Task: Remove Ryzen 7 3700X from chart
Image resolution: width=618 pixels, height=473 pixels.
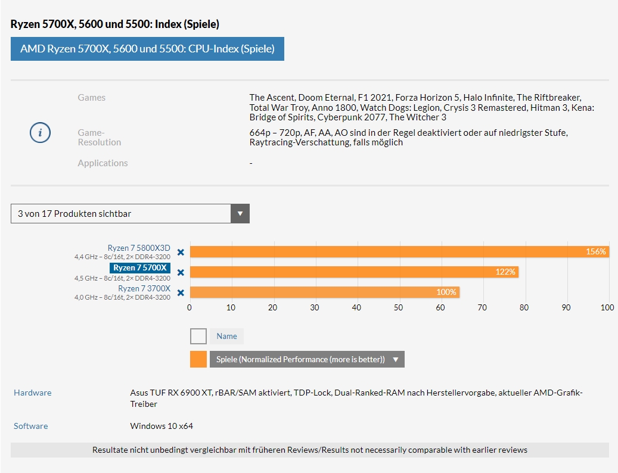Action: 181,292
